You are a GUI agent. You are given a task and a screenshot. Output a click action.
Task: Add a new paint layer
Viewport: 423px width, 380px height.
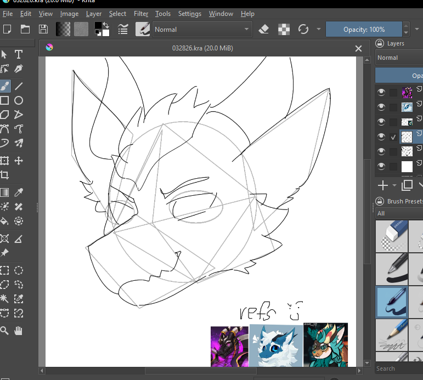(383, 185)
